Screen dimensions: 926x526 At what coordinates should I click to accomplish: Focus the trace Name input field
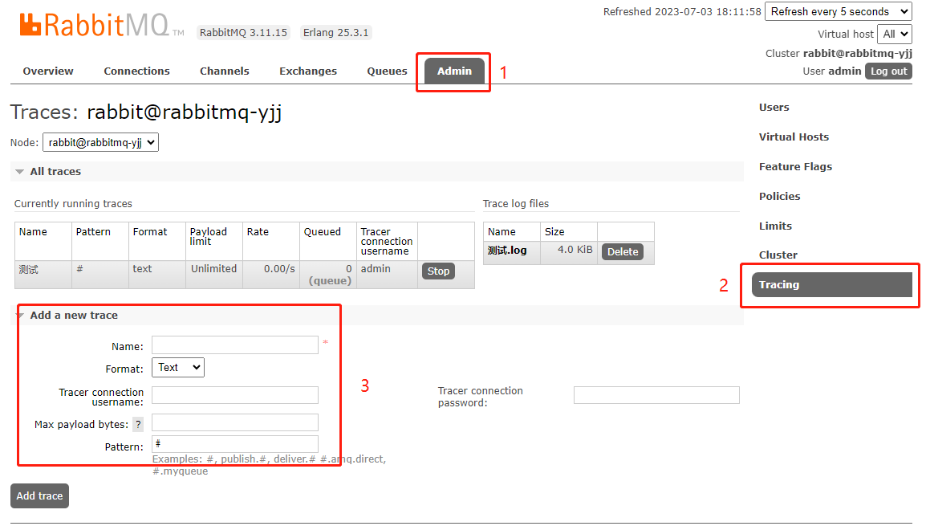pyautogui.click(x=235, y=345)
